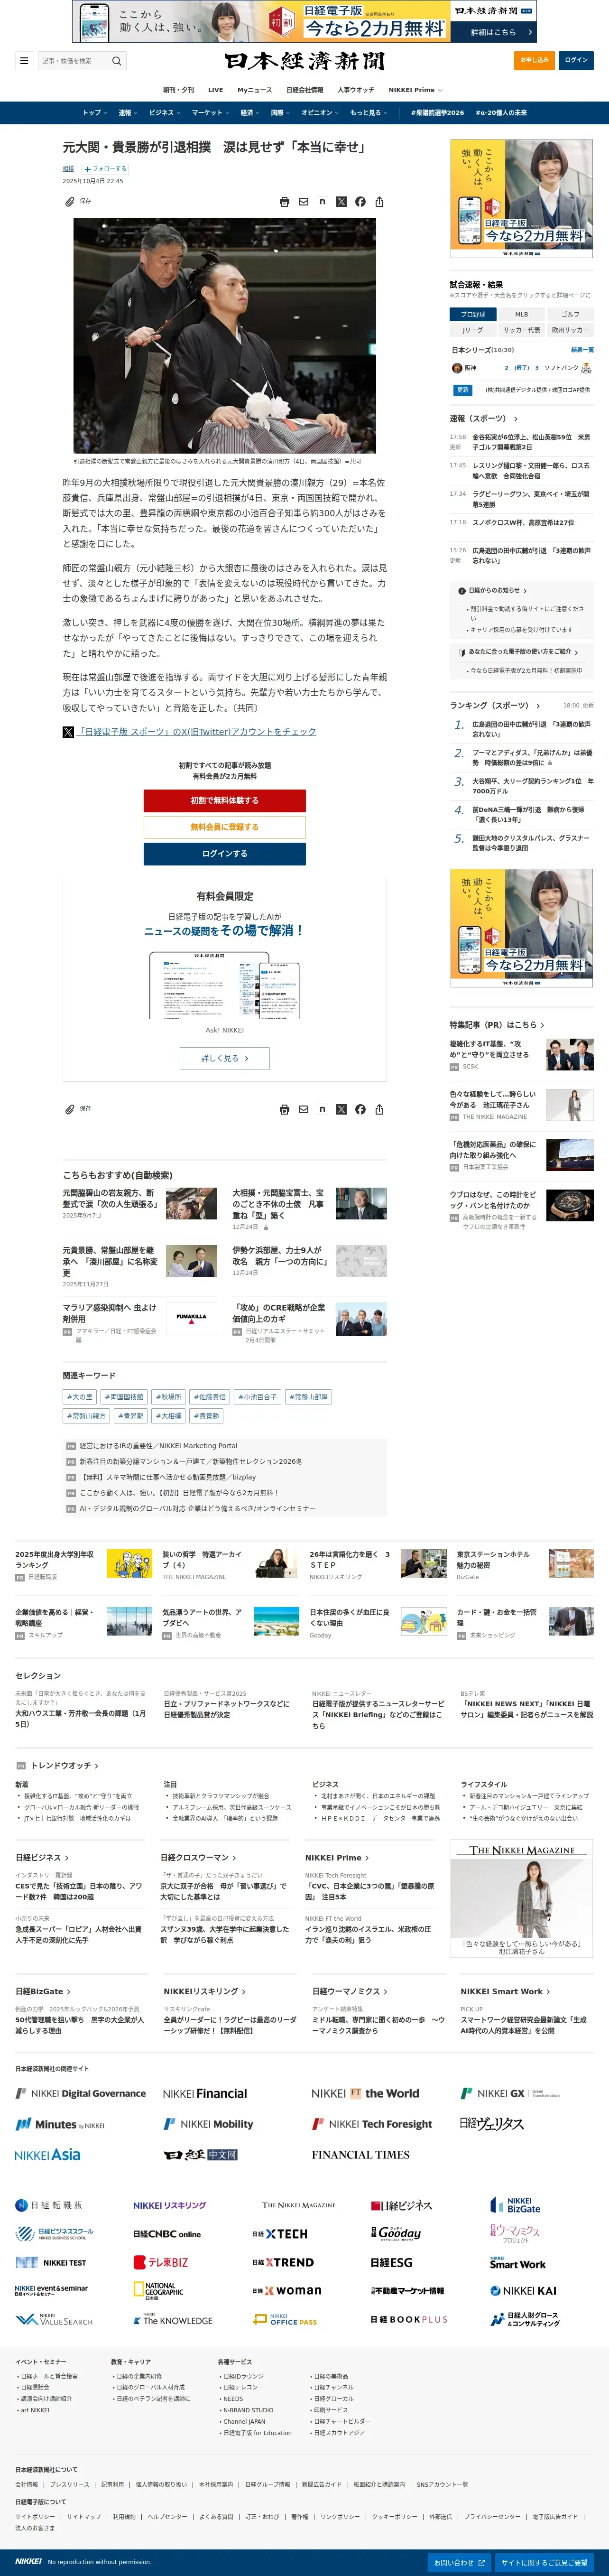Expand the 速報 navigation dropdown
Viewport: 609px width, 2576px height.
pyautogui.click(x=127, y=113)
